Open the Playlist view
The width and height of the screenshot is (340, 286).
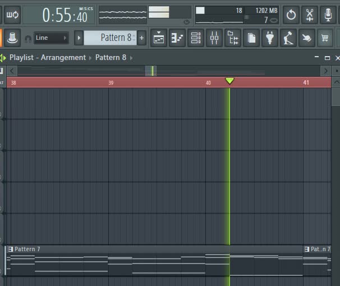pos(159,38)
